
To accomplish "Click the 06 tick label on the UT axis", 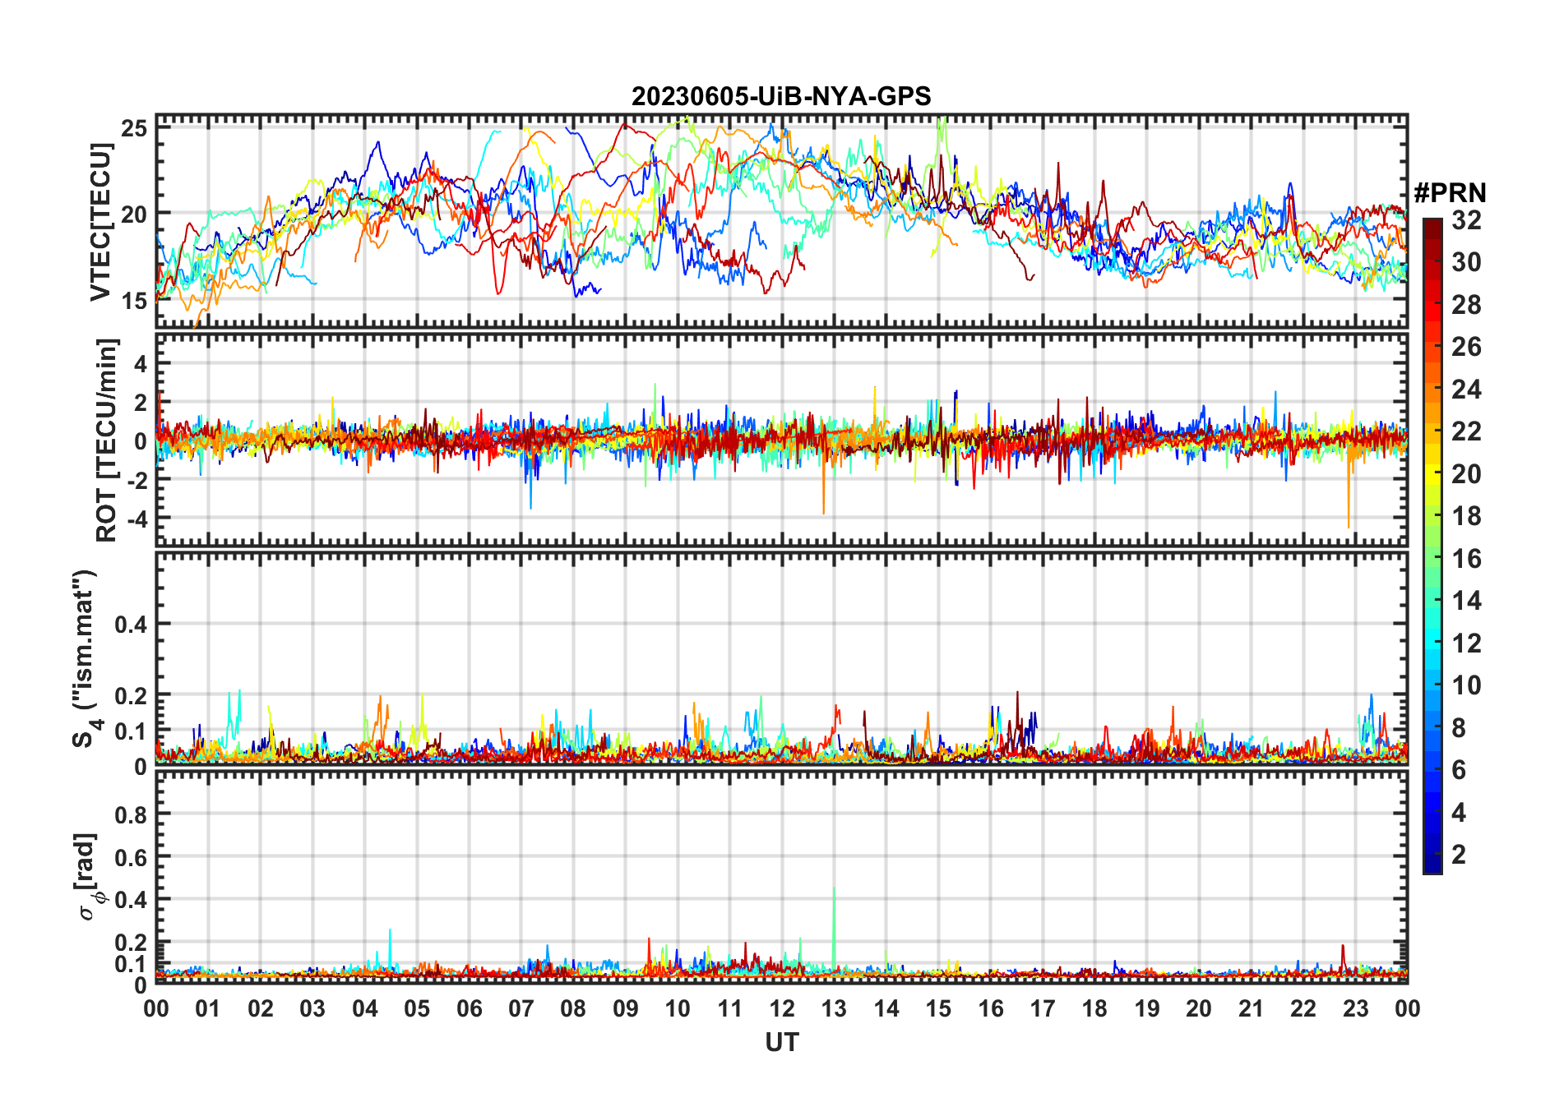I will (469, 1008).
